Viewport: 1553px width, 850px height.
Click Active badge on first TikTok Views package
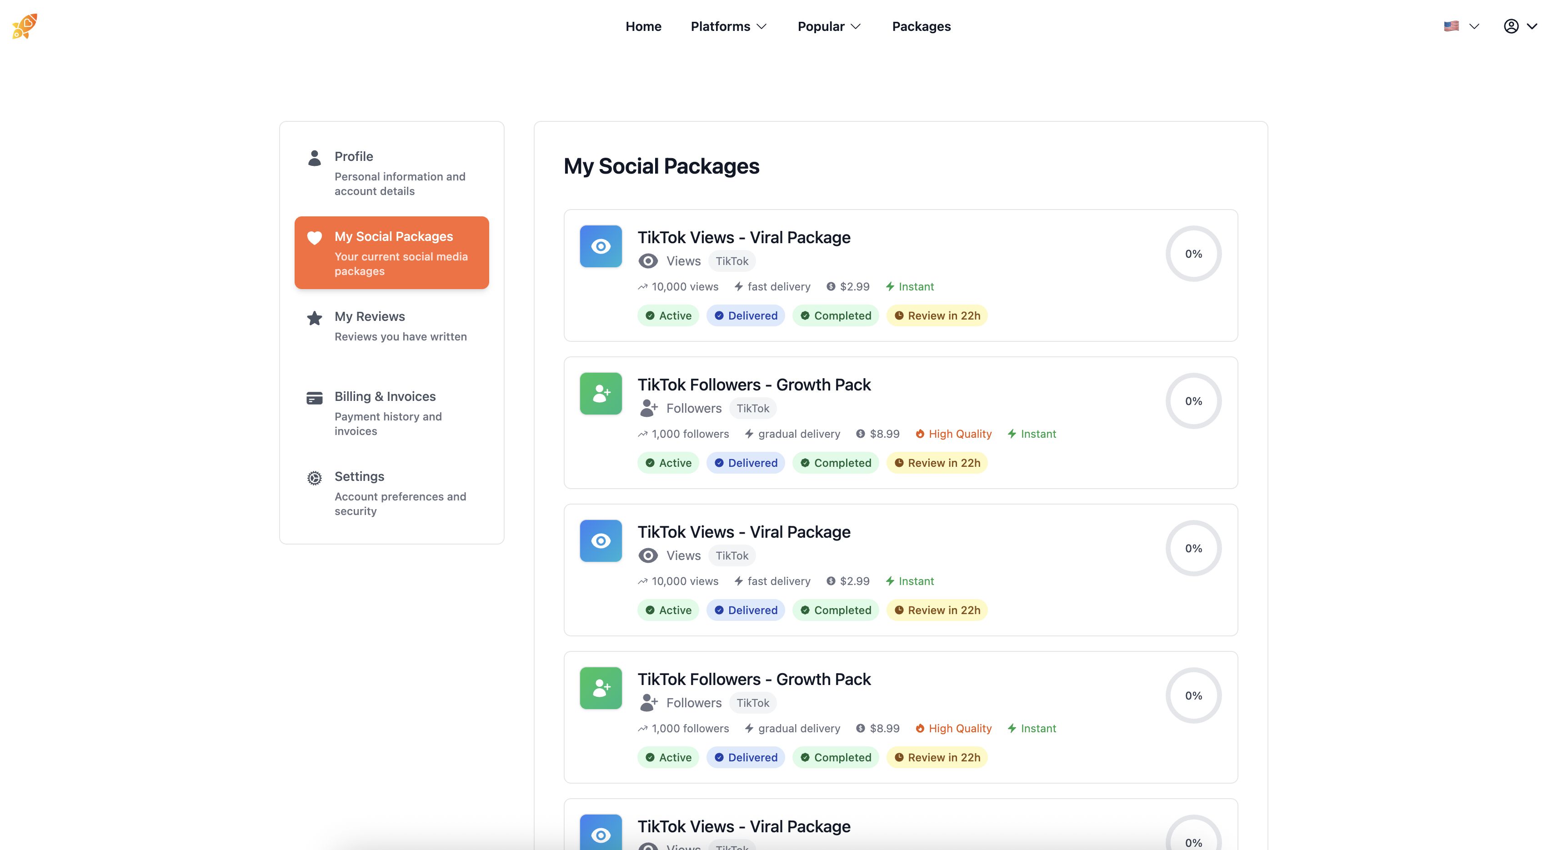tap(668, 315)
